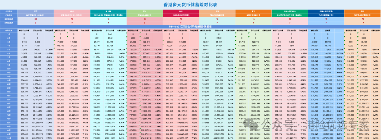The width and height of the screenshot is (381, 140).
Task: Select 总现金价值 header under 周大福
Action: (110, 31)
